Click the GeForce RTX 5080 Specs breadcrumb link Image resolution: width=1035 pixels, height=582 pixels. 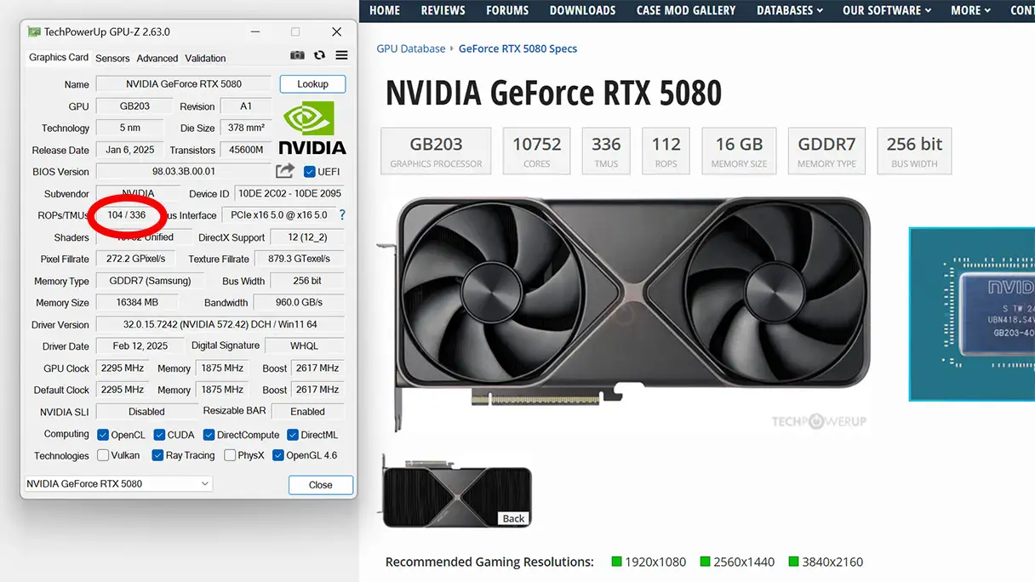(517, 48)
